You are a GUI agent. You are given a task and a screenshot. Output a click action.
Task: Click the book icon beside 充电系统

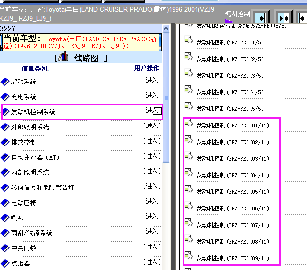5,97
